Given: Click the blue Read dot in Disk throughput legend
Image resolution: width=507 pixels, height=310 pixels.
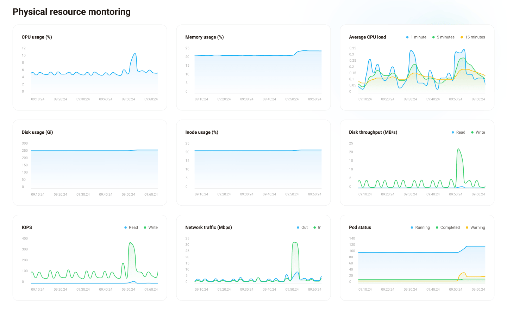Looking at the screenshot, I should pos(453,132).
